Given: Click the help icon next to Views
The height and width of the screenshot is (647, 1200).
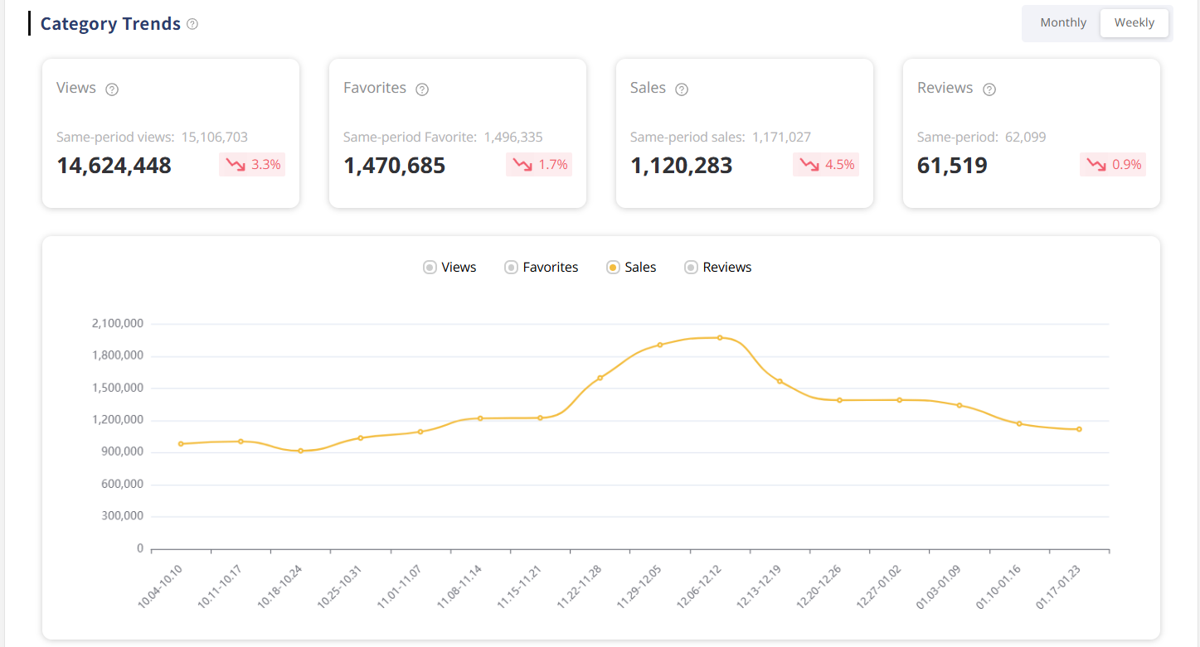Looking at the screenshot, I should coord(112,89).
